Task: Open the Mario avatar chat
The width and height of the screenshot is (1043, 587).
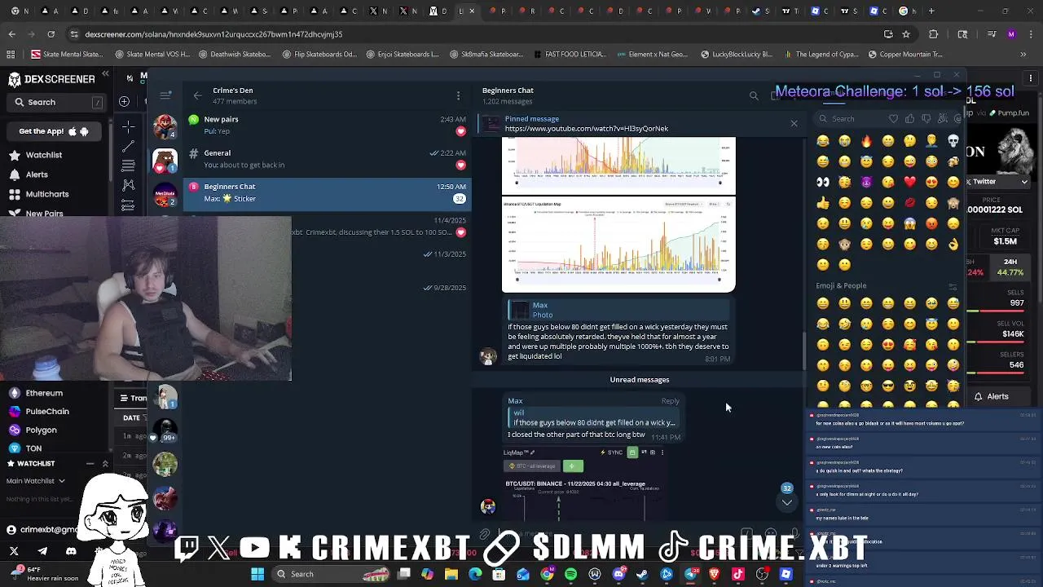Action: [165, 126]
